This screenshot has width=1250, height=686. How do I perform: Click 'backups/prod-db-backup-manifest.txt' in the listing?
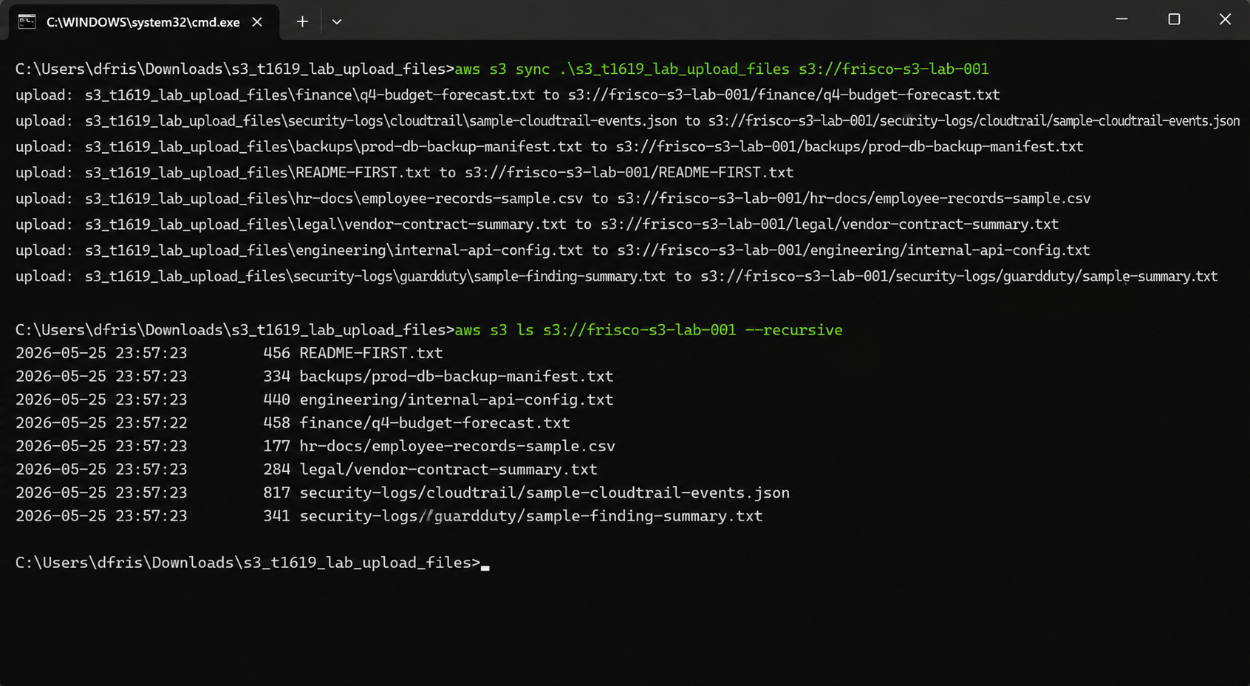[x=457, y=377]
